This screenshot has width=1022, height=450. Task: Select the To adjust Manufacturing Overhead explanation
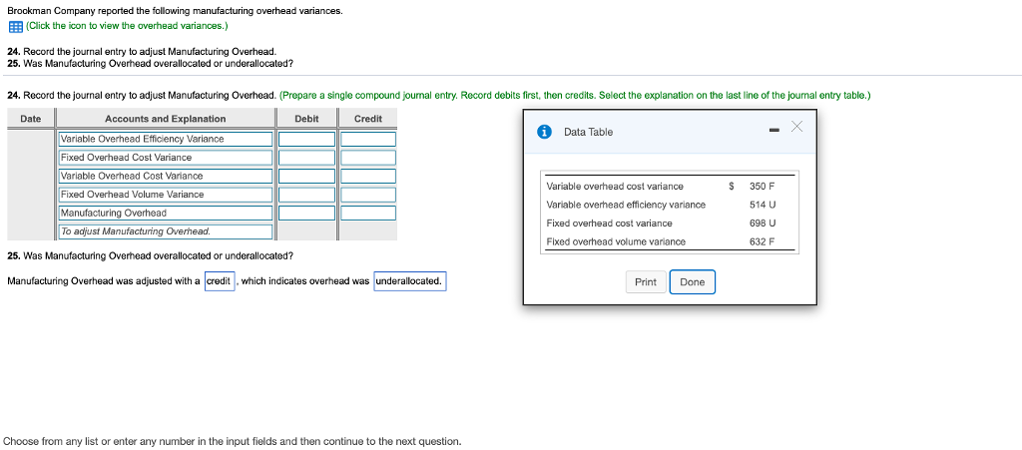click(x=166, y=231)
